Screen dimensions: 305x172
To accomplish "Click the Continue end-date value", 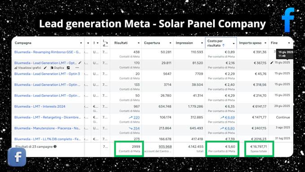I will [x=283, y=117].
